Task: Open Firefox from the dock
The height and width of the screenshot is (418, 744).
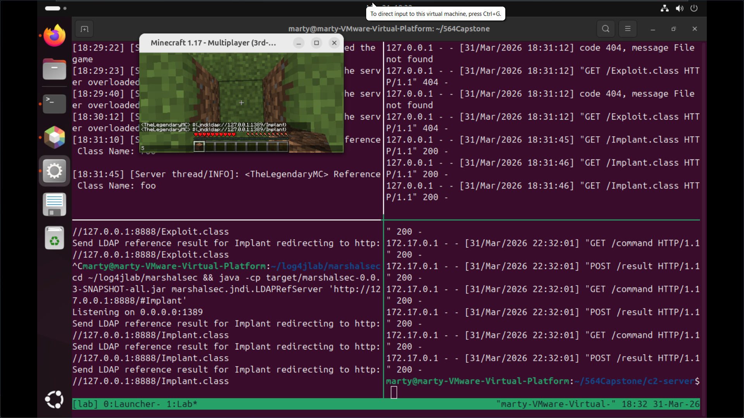Action: click(54, 36)
